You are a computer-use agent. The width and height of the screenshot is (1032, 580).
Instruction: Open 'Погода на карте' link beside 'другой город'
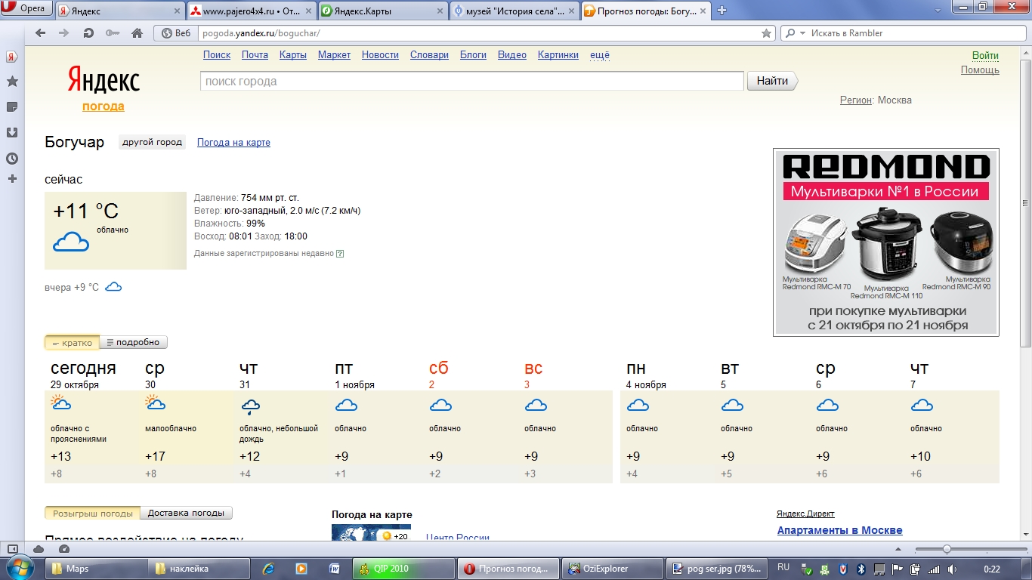click(233, 142)
